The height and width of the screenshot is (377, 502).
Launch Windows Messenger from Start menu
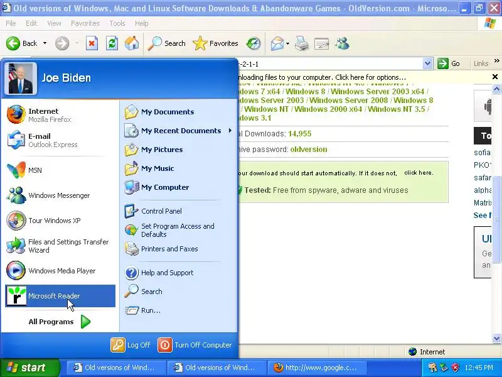pyautogui.click(x=60, y=195)
